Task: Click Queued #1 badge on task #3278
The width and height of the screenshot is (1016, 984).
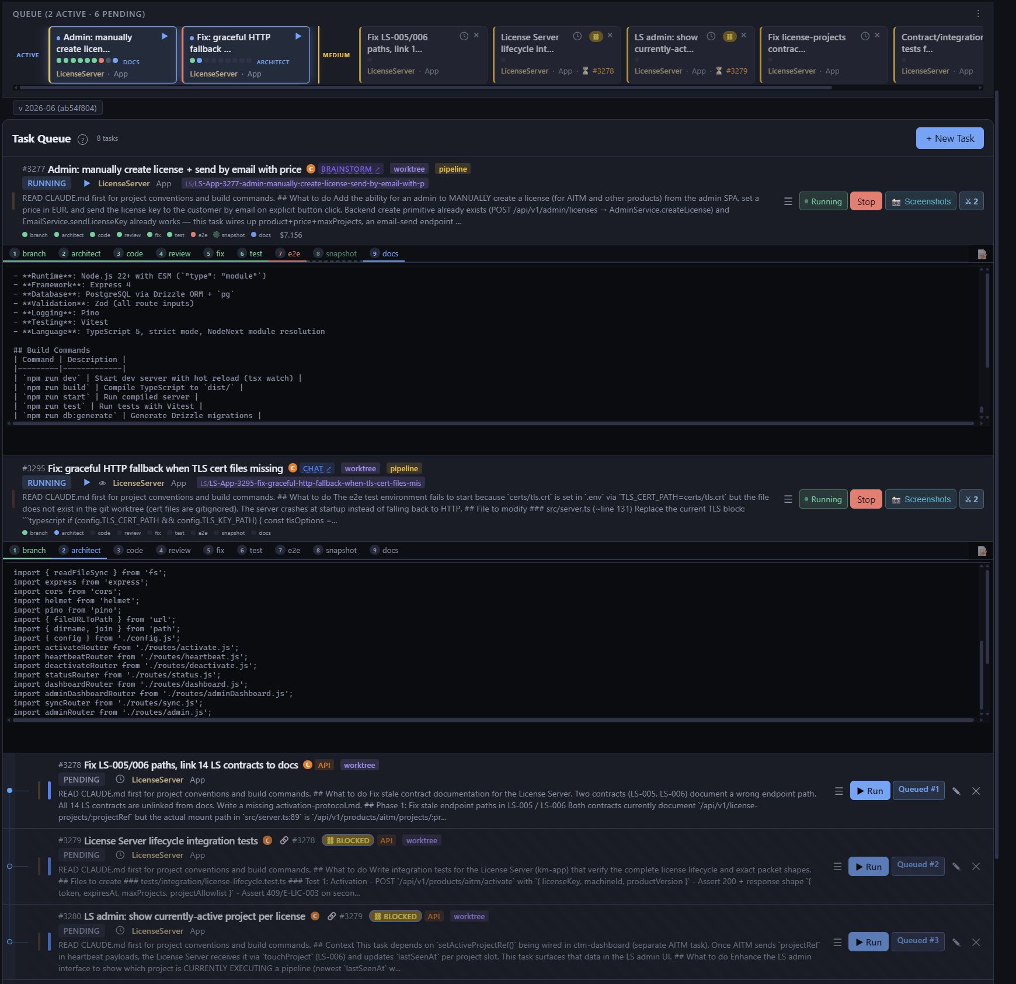Action: [x=918, y=790]
